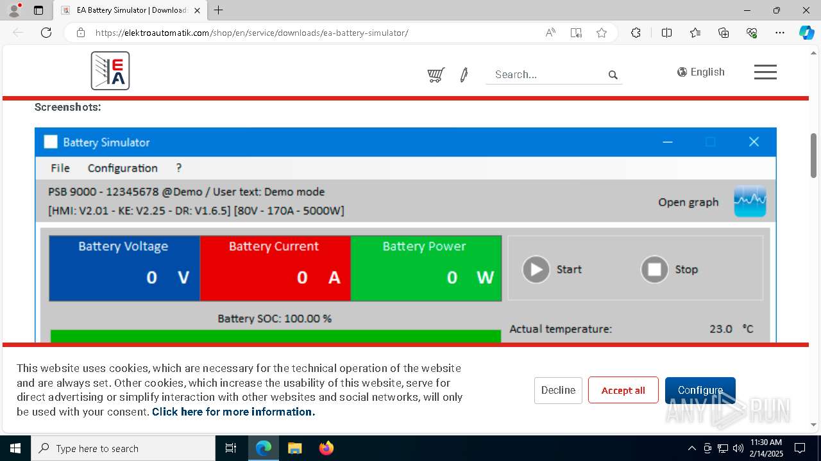The image size is (821, 461).
Task: Open the shopping cart icon
Action: (x=436, y=75)
